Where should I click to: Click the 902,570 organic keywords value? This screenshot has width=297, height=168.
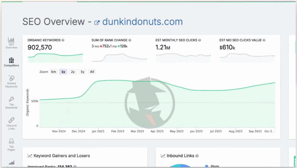pos(39,47)
